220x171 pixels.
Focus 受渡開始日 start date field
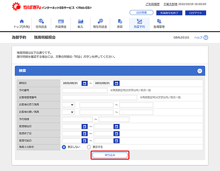coord(72,127)
